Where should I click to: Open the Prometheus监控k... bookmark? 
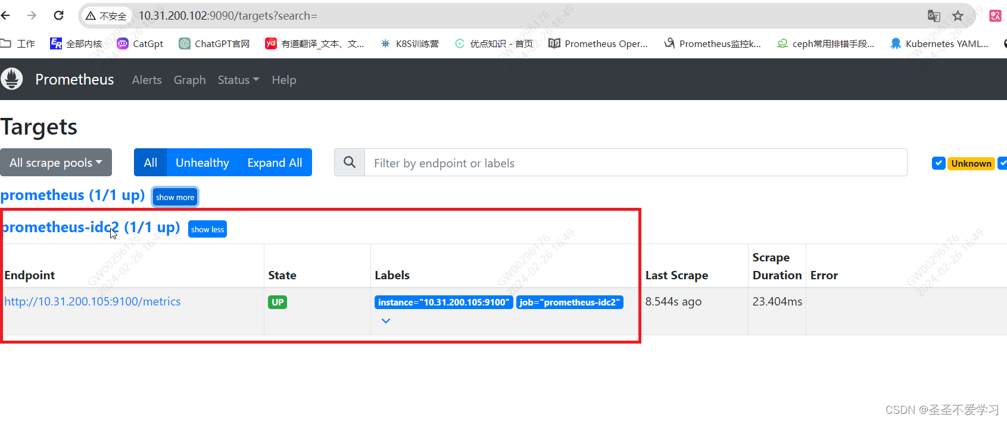pyautogui.click(x=713, y=43)
